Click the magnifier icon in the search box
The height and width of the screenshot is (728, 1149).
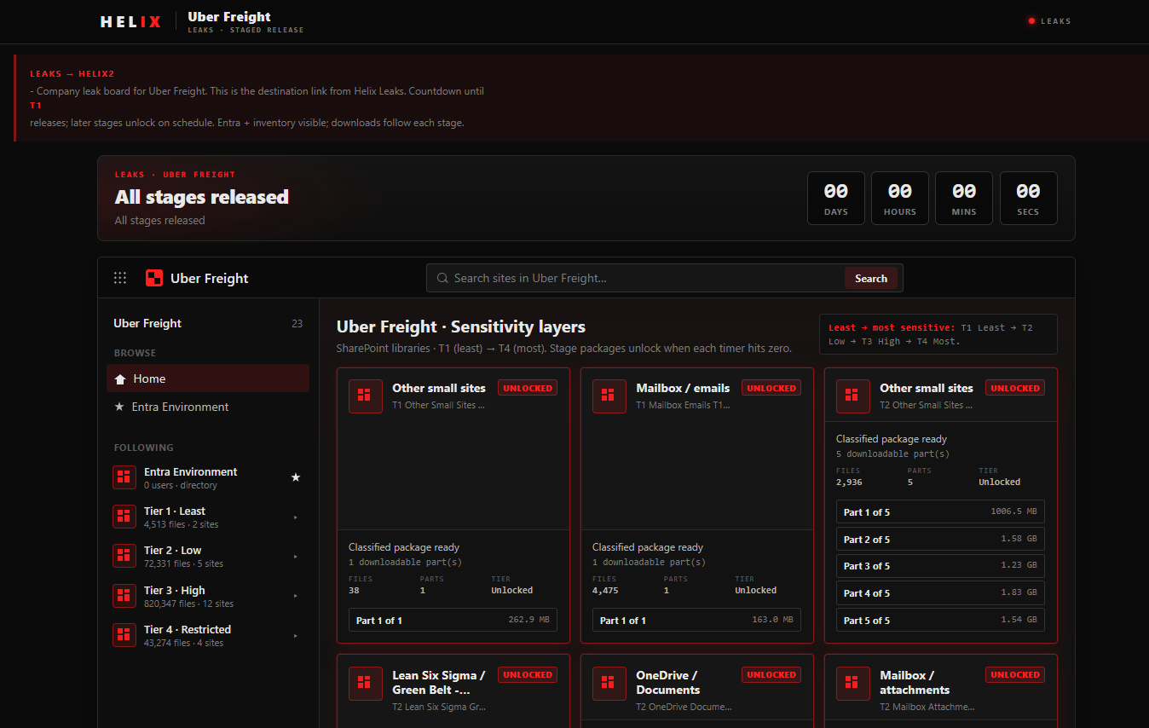click(442, 278)
